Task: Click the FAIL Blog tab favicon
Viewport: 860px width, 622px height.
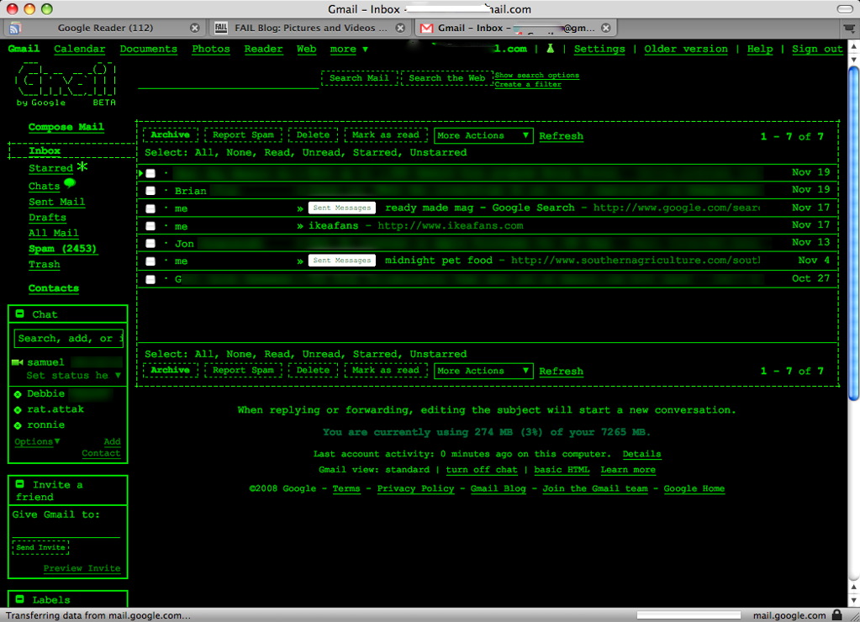Action: point(221,28)
